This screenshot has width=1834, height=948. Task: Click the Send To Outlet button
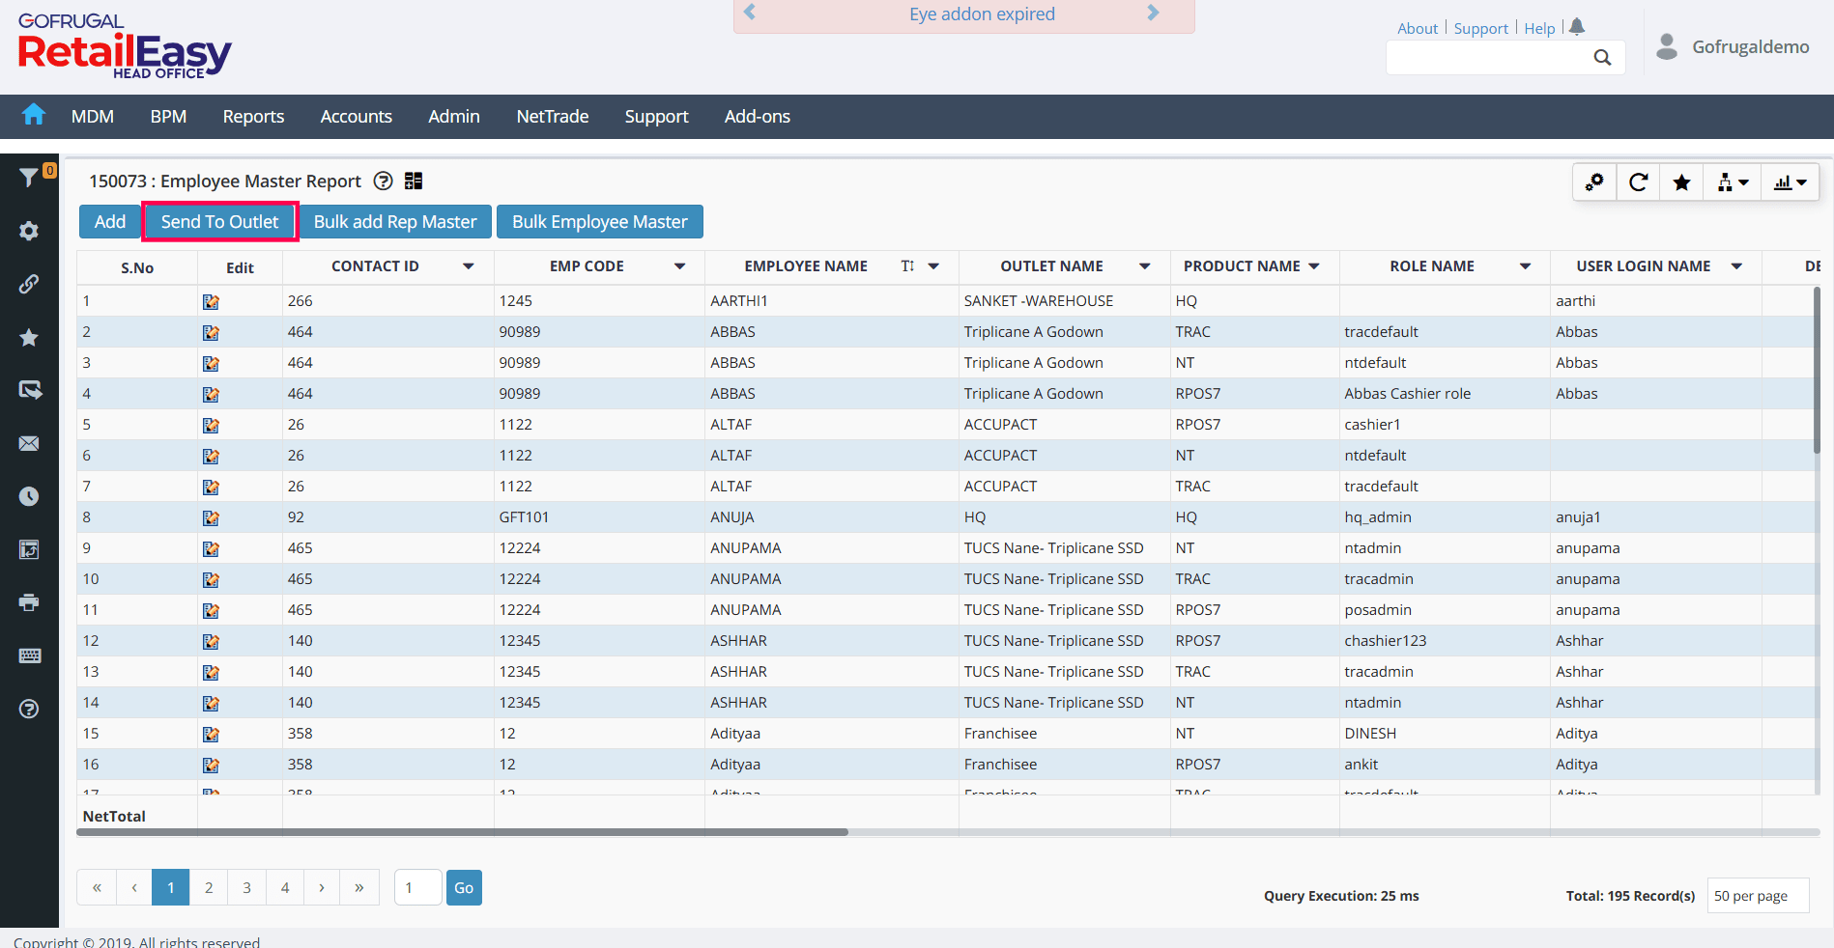(x=219, y=222)
